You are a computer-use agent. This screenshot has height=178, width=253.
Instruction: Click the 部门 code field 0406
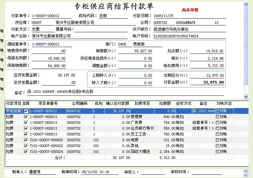point(125,44)
